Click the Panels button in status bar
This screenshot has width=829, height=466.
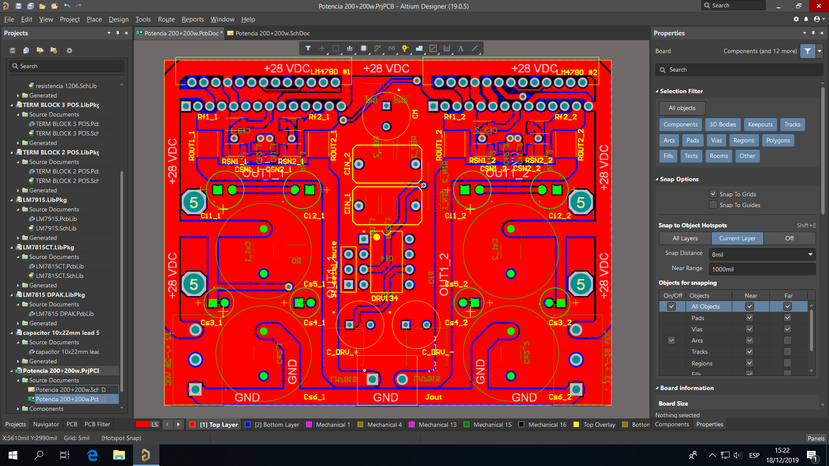pos(816,438)
